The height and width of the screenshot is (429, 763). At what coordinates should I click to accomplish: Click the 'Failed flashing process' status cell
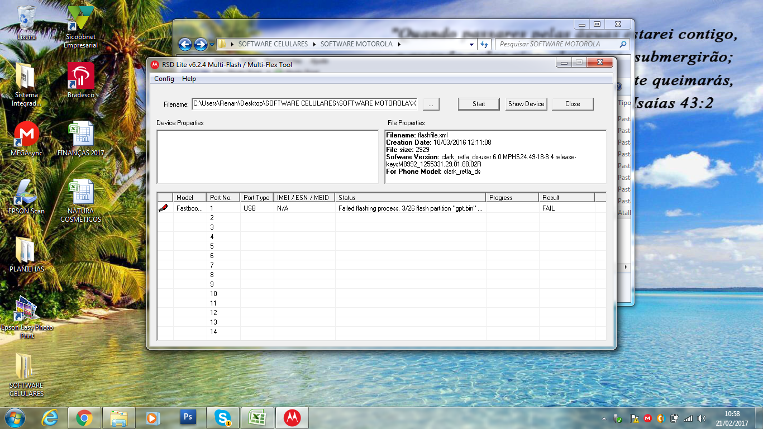[411, 208]
